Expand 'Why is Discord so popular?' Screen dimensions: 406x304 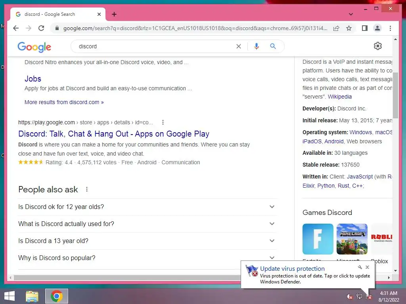pos(147,258)
